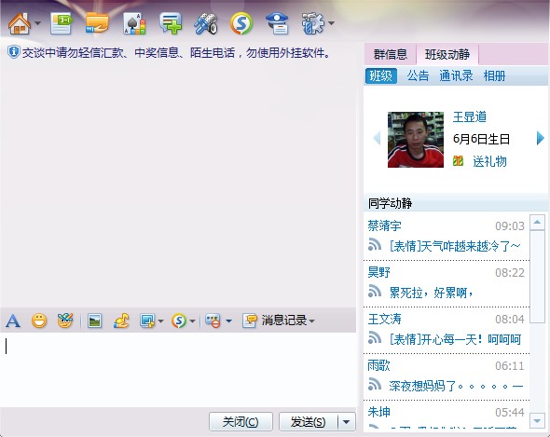
Task: Expand the Soso search dropdown arrow in the chat toolbar
Action: click(192, 321)
